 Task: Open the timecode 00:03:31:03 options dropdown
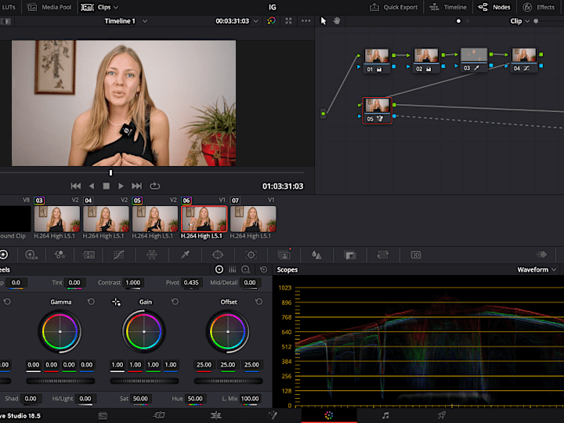[255, 21]
